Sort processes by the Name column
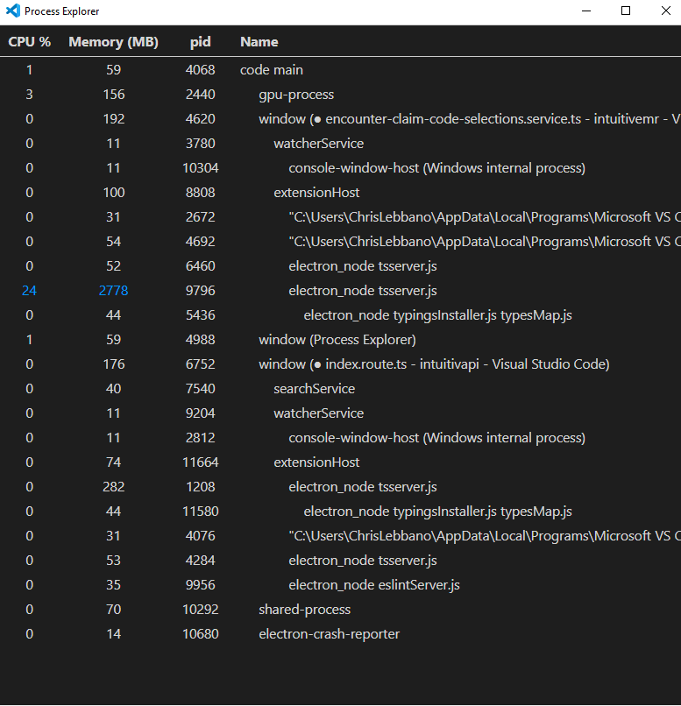The height and width of the screenshot is (706, 681). coord(259,41)
